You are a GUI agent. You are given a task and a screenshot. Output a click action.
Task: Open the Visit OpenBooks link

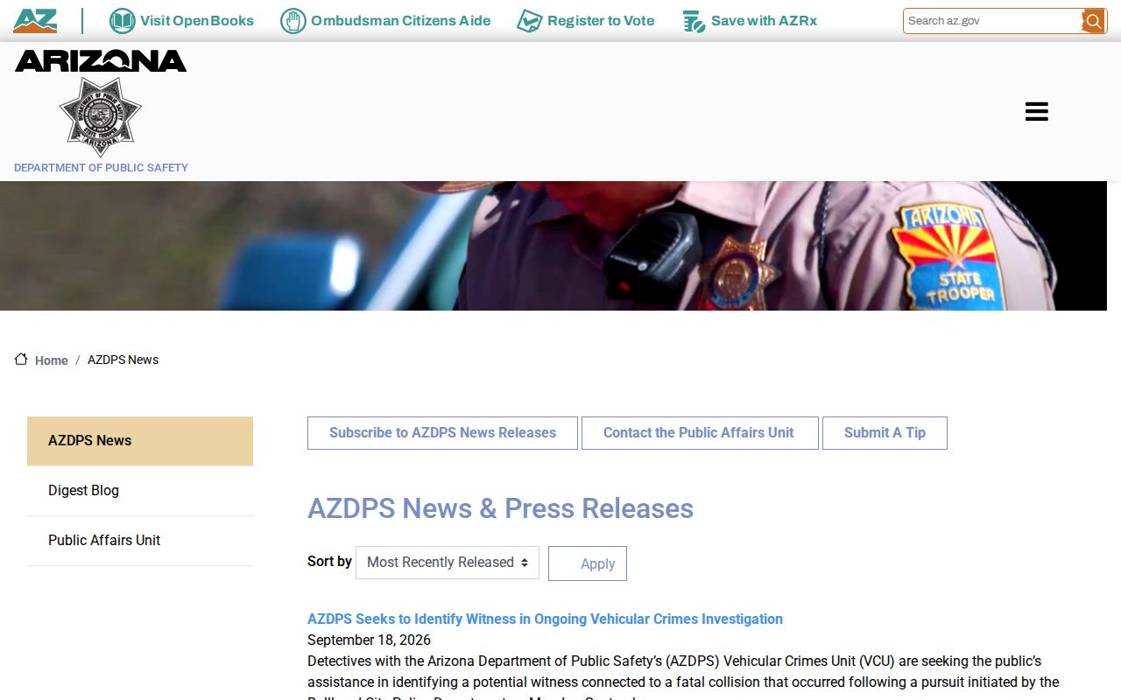pyautogui.click(x=197, y=21)
